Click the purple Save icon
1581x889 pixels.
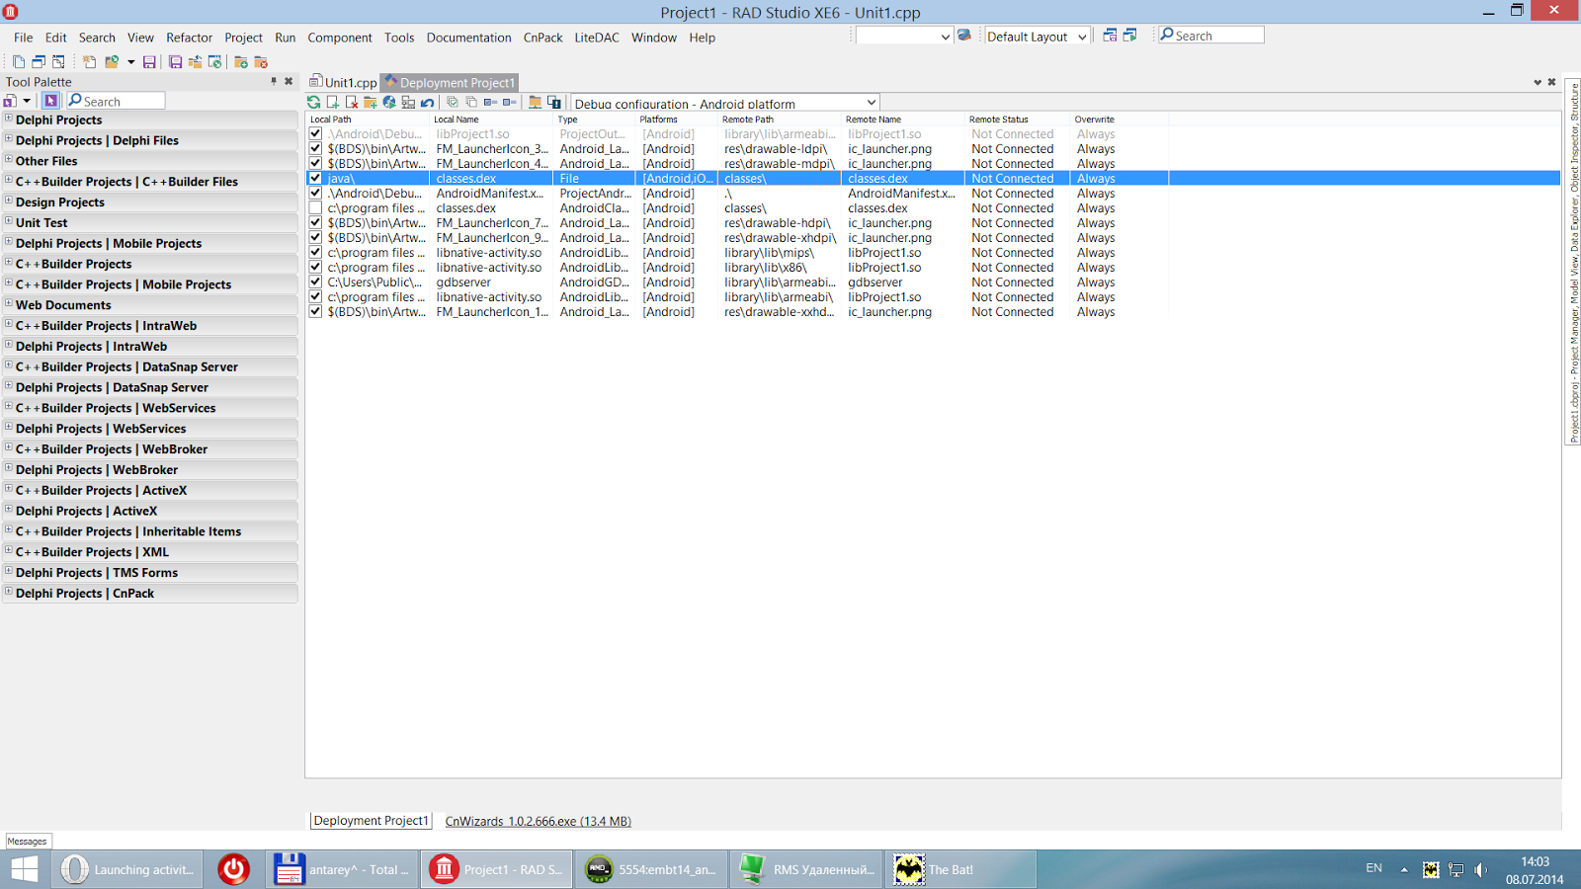point(149,62)
